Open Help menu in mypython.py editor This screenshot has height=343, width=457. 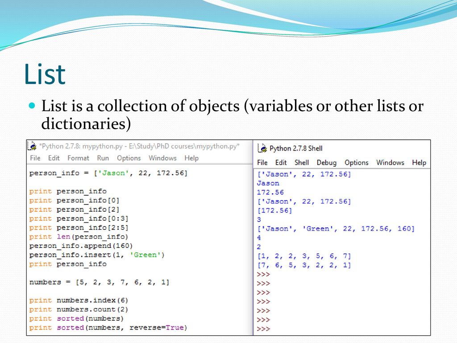point(191,158)
